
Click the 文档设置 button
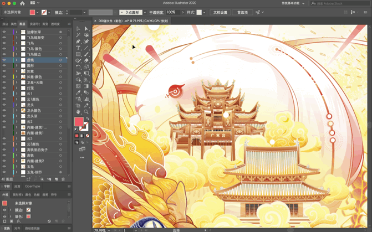tap(220, 12)
